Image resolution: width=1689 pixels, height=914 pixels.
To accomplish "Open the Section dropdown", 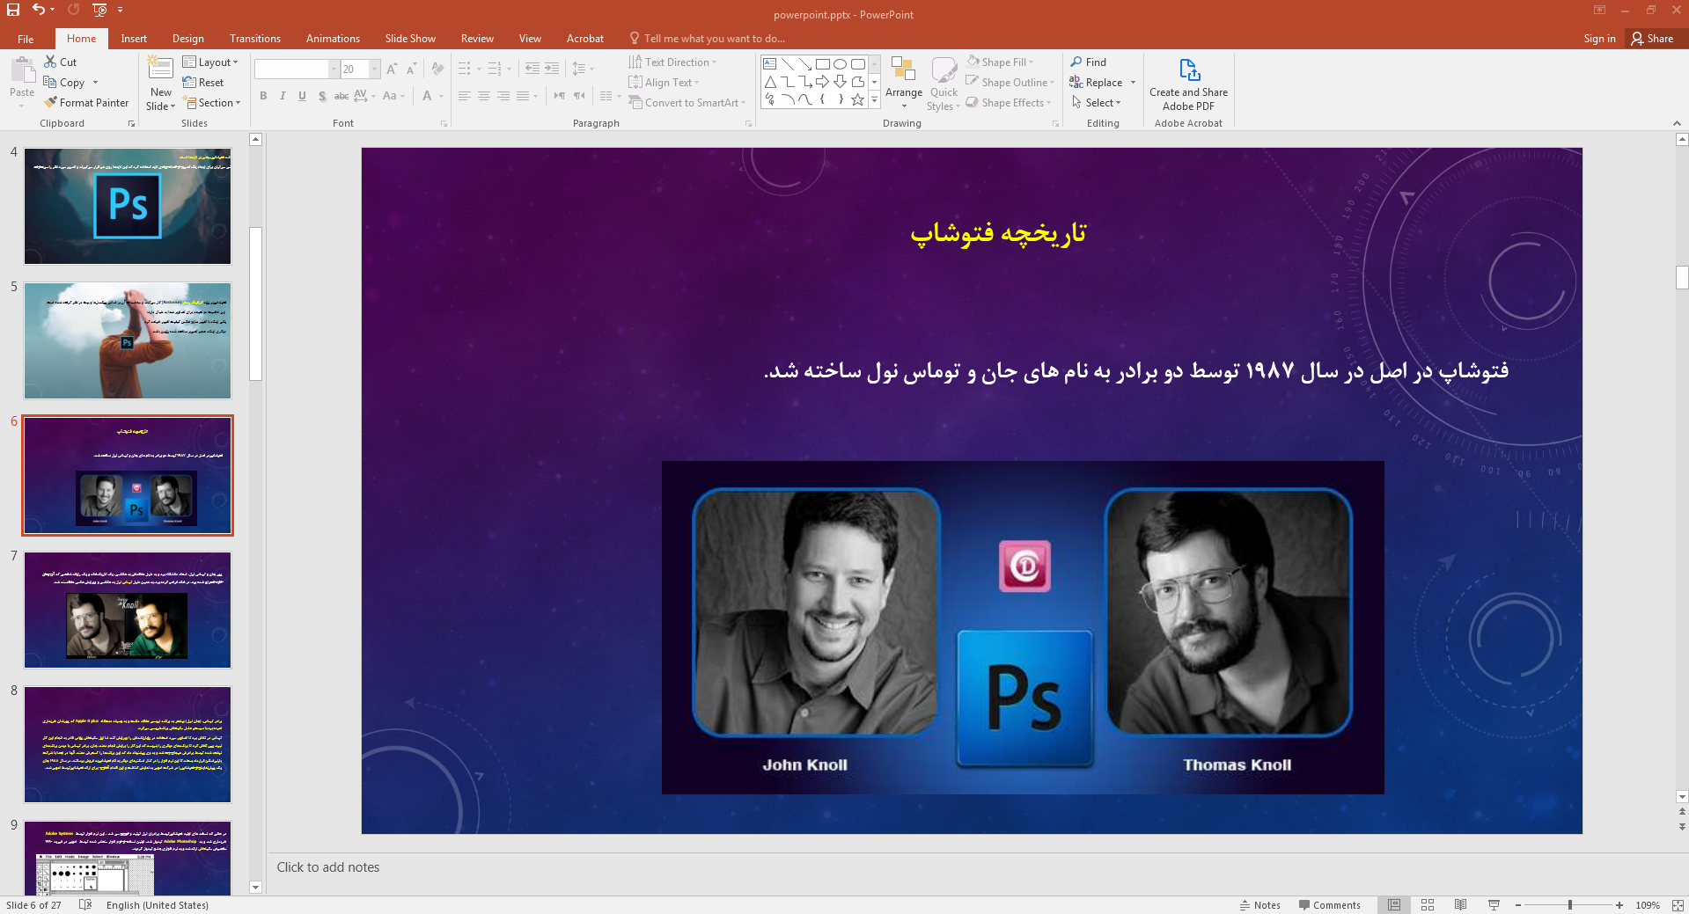I will [x=212, y=103].
